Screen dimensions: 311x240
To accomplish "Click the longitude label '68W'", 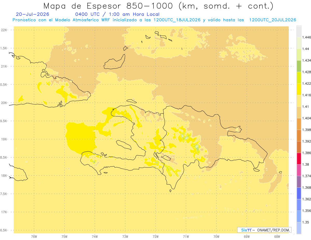I will pyautogui.click(x=277, y=237).
